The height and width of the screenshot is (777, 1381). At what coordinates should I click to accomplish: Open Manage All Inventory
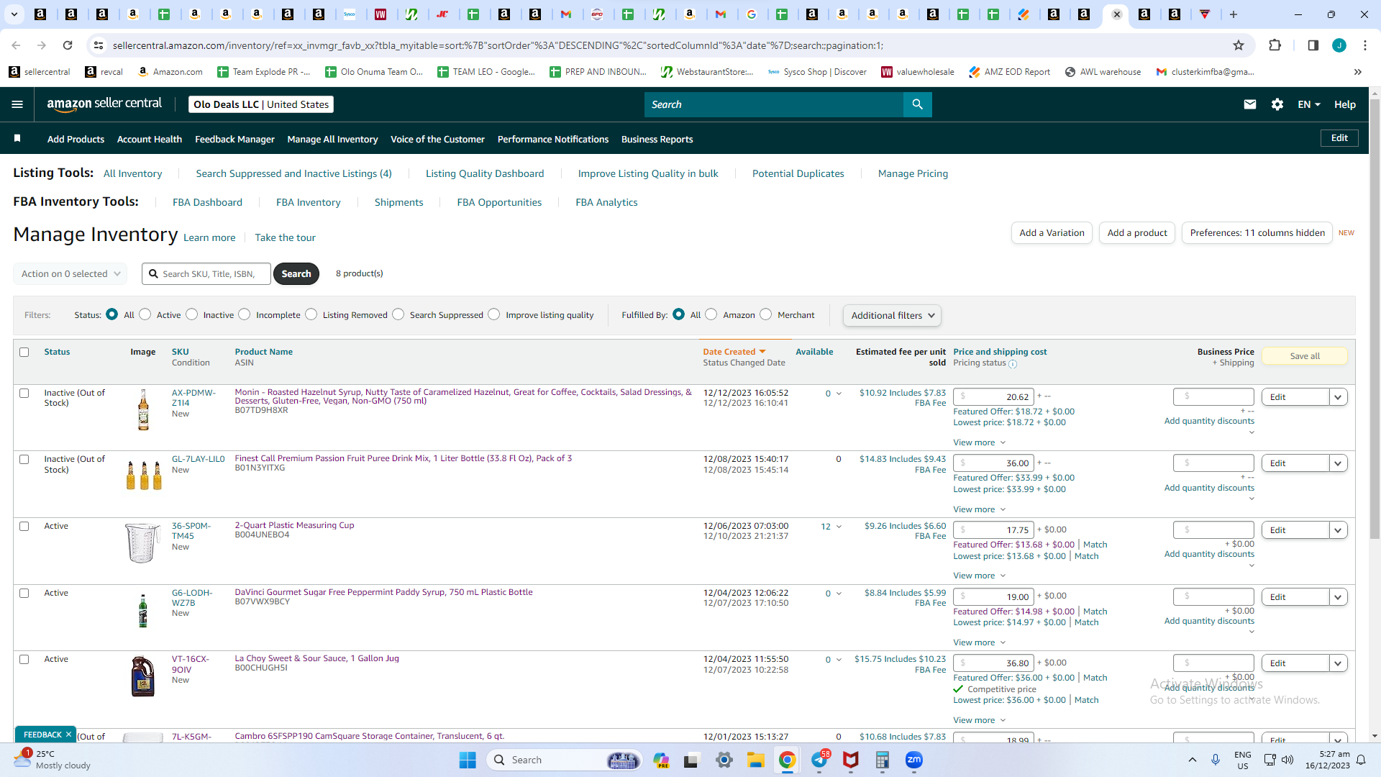(x=332, y=139)
